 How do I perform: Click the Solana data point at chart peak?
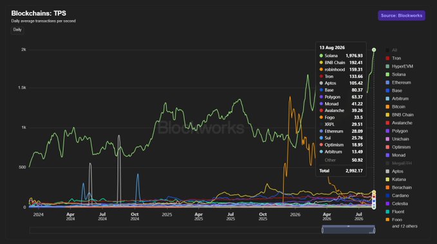coord(374,50)
